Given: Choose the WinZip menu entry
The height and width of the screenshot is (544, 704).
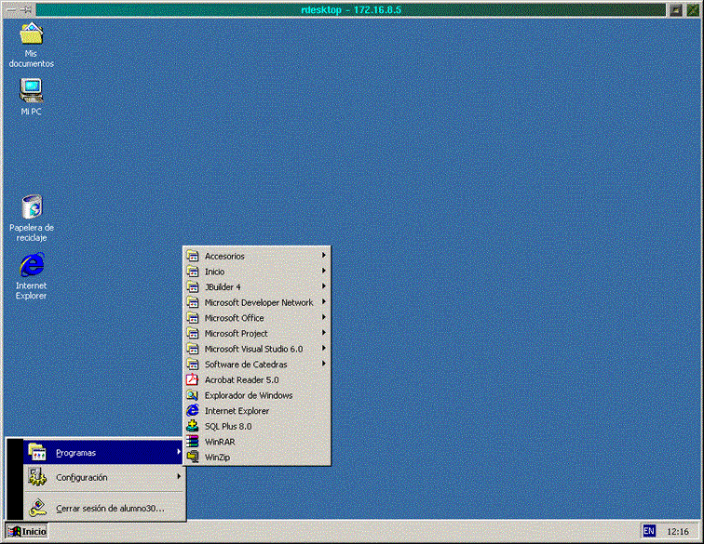Looking at the screenshot, I should point(257,457).
